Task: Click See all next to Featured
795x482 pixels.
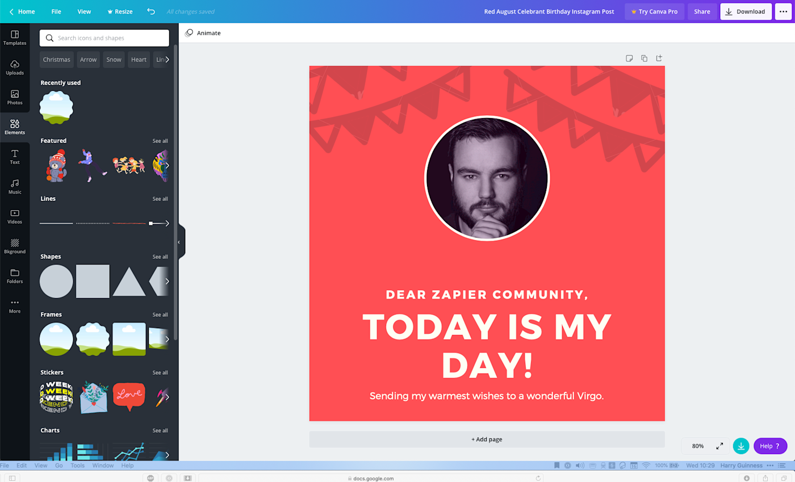Action: click(160, 141)
